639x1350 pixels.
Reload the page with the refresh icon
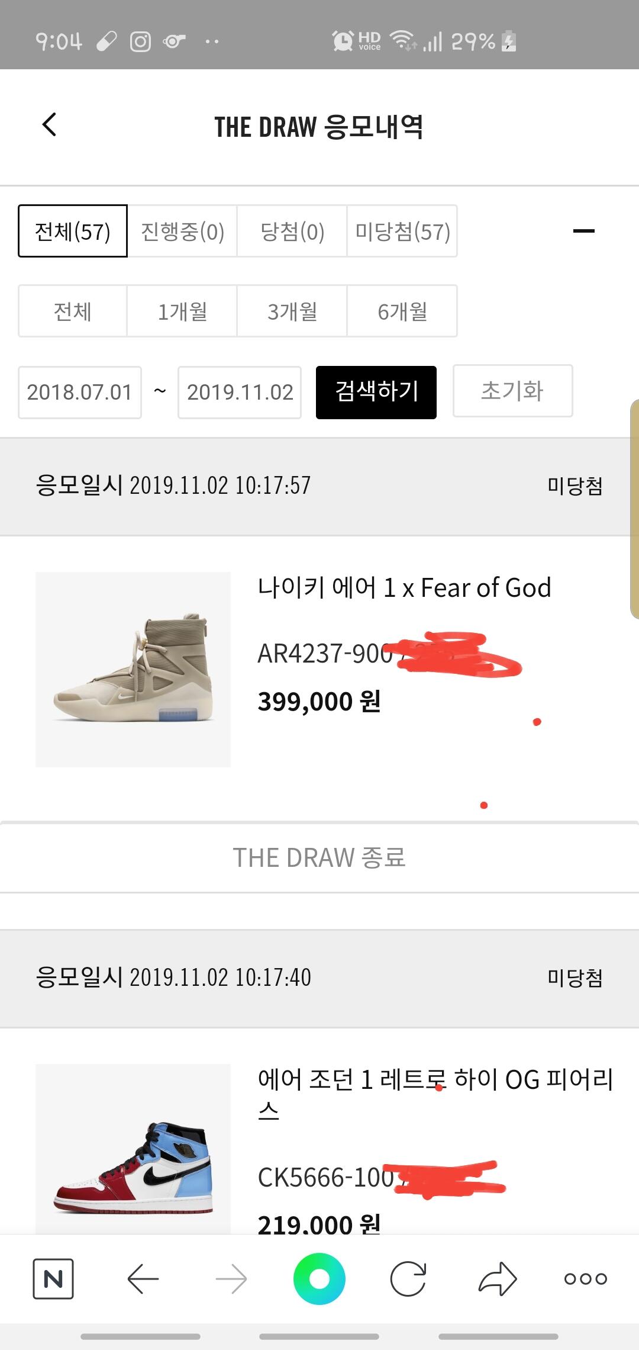(408, 1279)
